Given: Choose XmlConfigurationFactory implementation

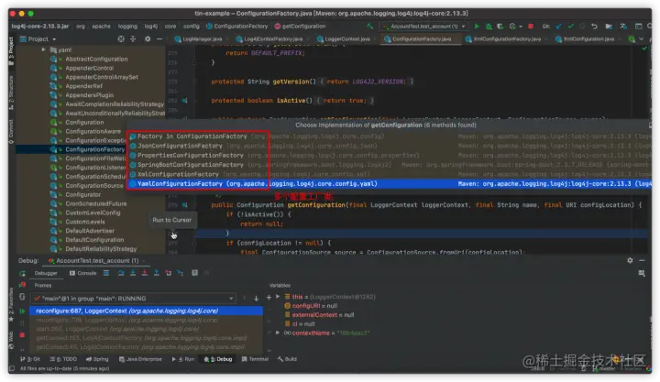Looking at the screenshot, I should coord(390,174).
